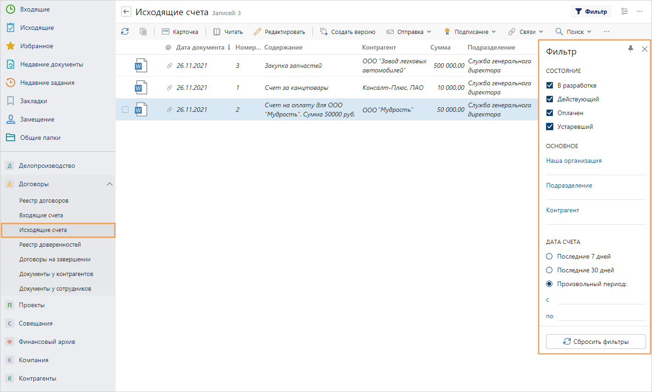
Task: Open Избранное star in sidebar
Action: [11, 46]
